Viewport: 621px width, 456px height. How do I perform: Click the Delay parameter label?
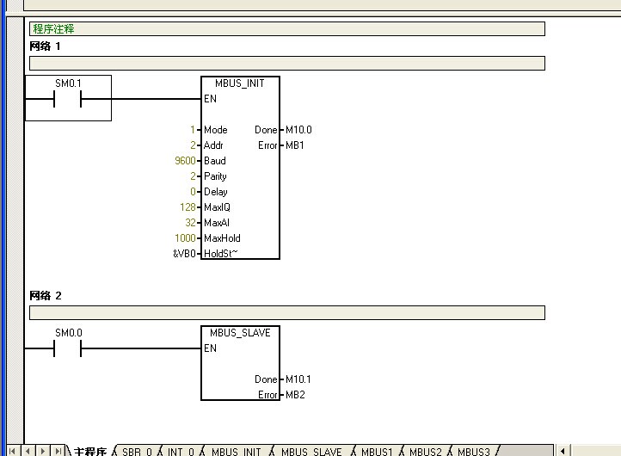215,192
